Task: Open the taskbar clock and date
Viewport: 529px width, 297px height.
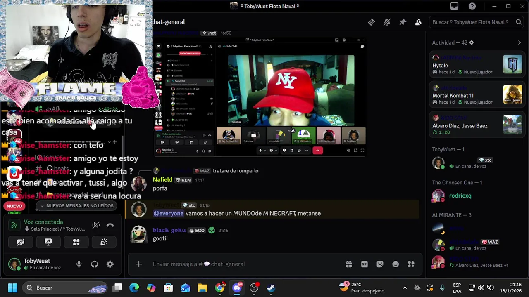Action: tap(511, 288)
